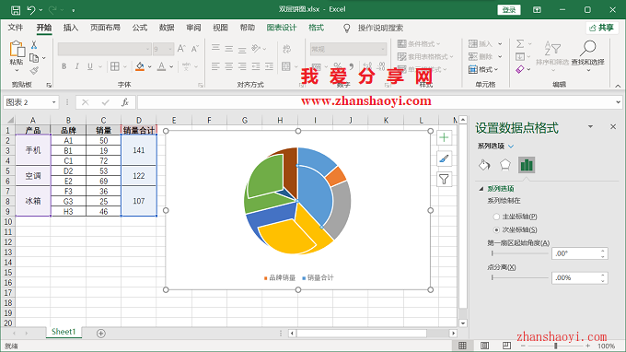The height and width of the screenshot is (352, 626).
Task: Click the Paste clipboard icon
Action: [x=17, y=48]
